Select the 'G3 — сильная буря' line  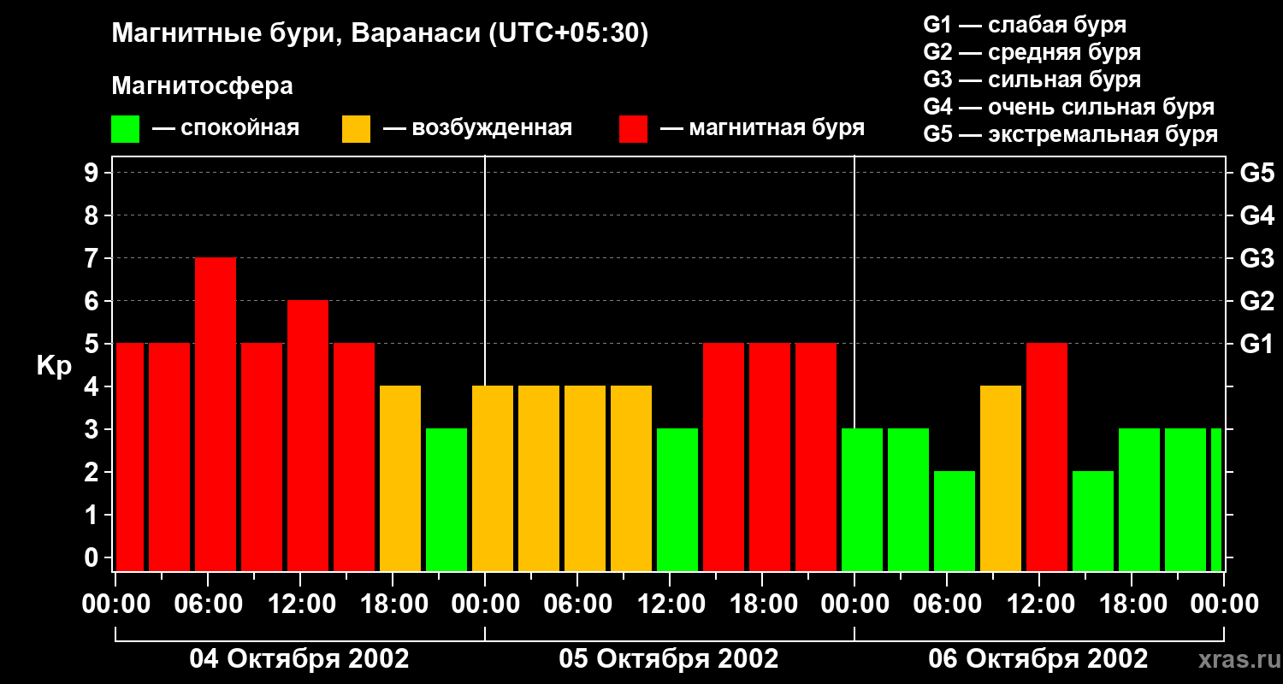[1032, 80]
